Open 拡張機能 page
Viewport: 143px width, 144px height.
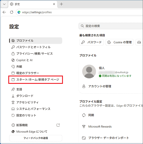(36, 125)
